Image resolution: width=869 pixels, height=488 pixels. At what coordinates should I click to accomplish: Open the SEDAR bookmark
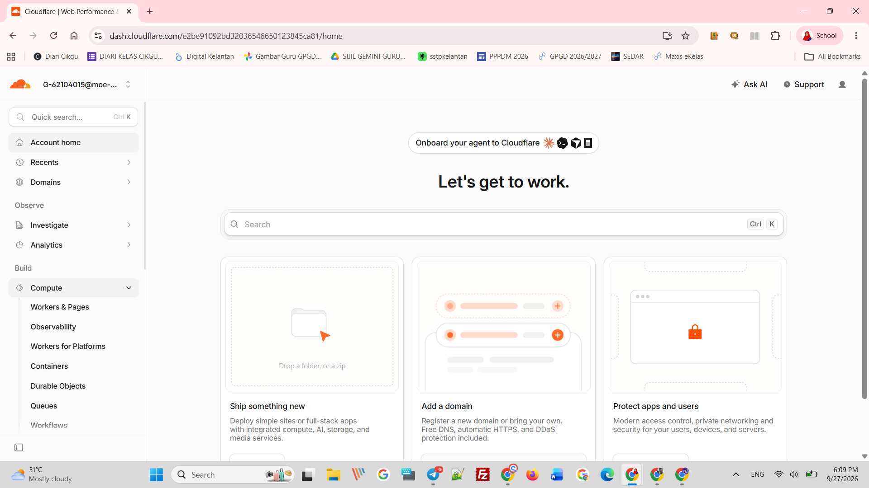tap(627, 56)
